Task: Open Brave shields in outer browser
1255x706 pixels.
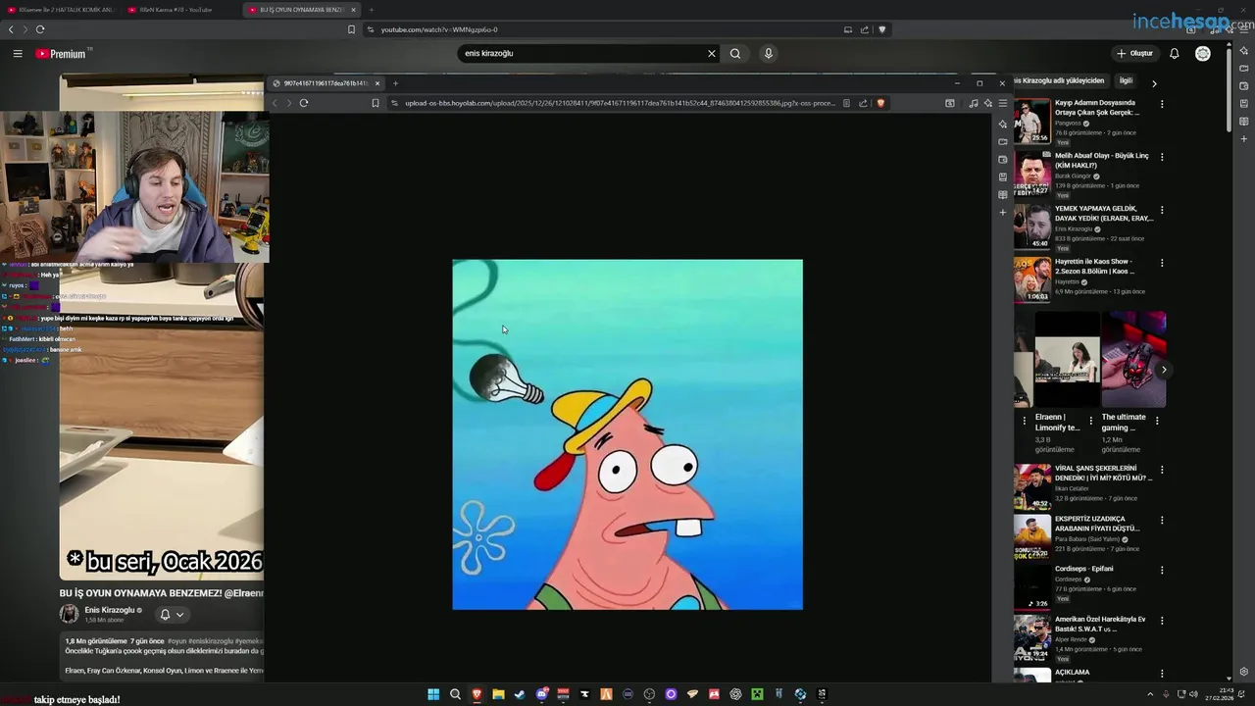Action: [x=881, y=29]
